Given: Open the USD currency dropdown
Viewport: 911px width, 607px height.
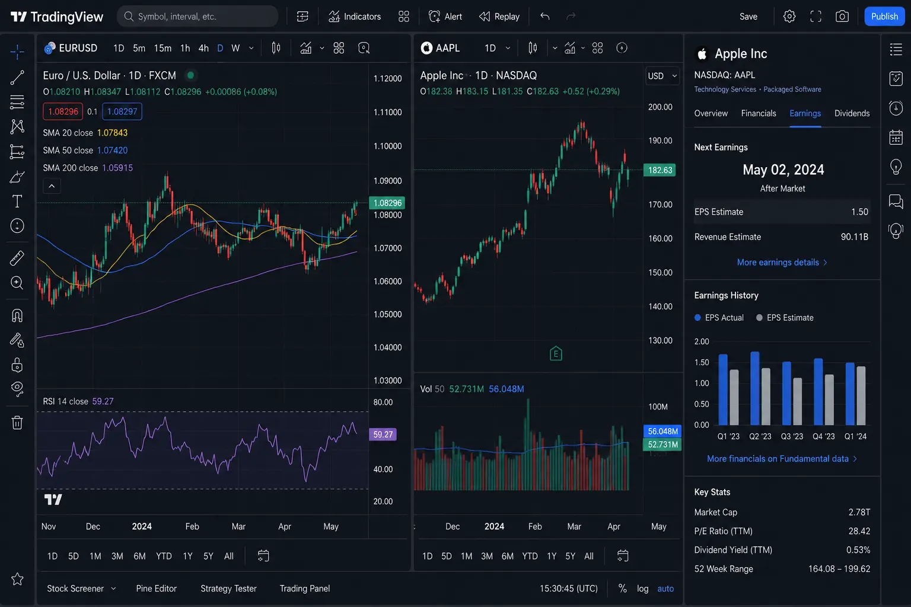Looking at the screenshot, I should [x=662, y=76].
